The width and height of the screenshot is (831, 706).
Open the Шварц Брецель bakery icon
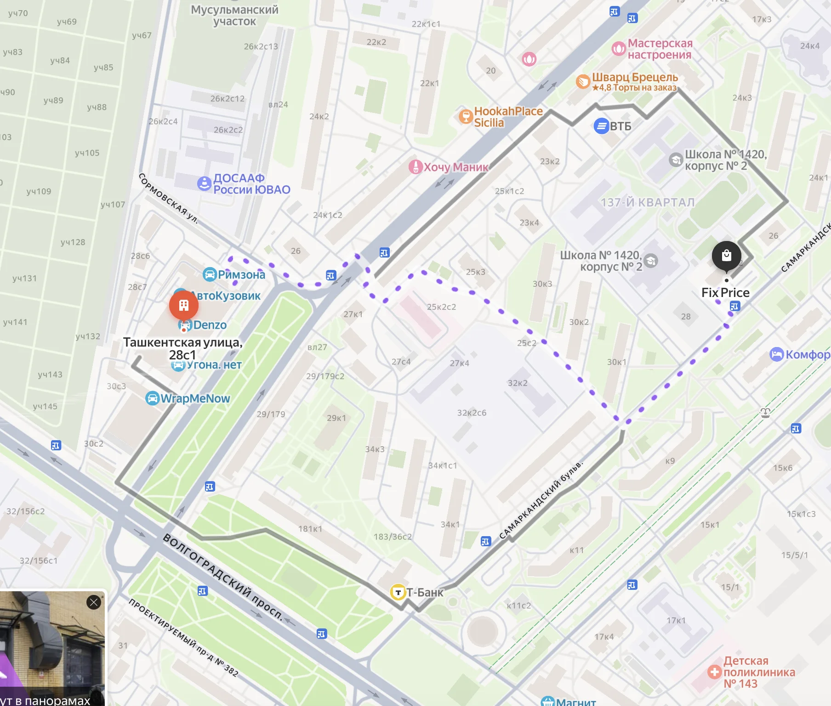pyautogui.click(x=583, y=82)
